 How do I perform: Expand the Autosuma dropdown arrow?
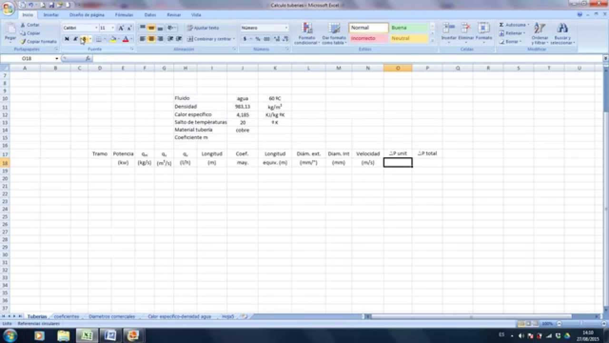(528, 25)
